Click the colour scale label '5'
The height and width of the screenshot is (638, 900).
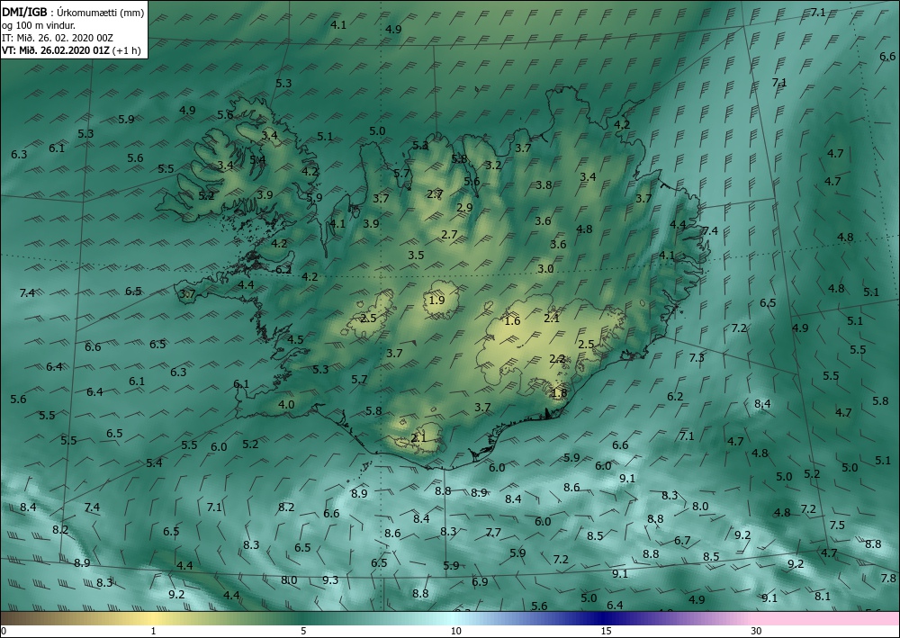(303, 632)
